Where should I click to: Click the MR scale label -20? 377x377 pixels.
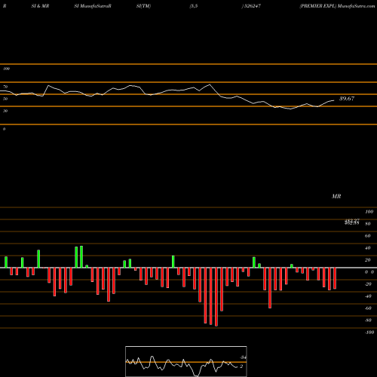click(x=368, y=284)
